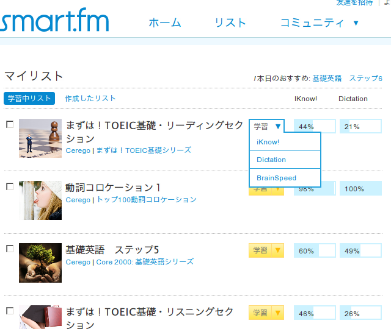
Task: Open recommended 基礎英語 link
Action: pos(327,79)
